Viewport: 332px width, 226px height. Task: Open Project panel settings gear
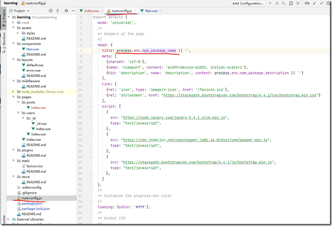(x=66, y=11)
